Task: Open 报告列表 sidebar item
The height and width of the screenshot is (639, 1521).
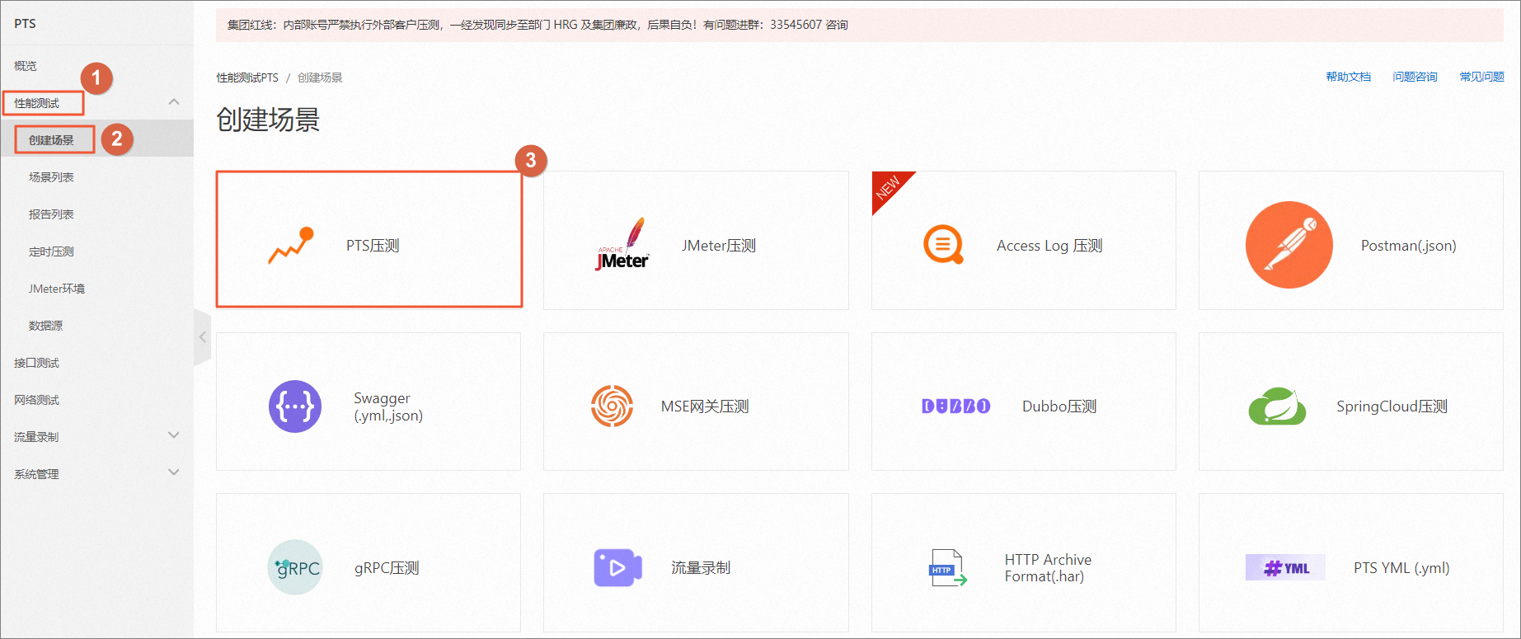Action: (x=51, y=214)
